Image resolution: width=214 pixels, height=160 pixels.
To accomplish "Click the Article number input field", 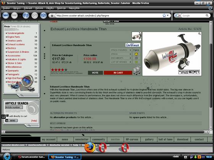I will tap(14, 107).
